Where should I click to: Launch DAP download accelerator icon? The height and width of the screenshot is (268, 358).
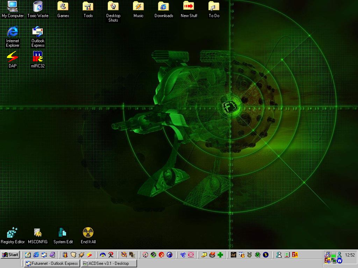pyautogui.click(x=13, y=57)
